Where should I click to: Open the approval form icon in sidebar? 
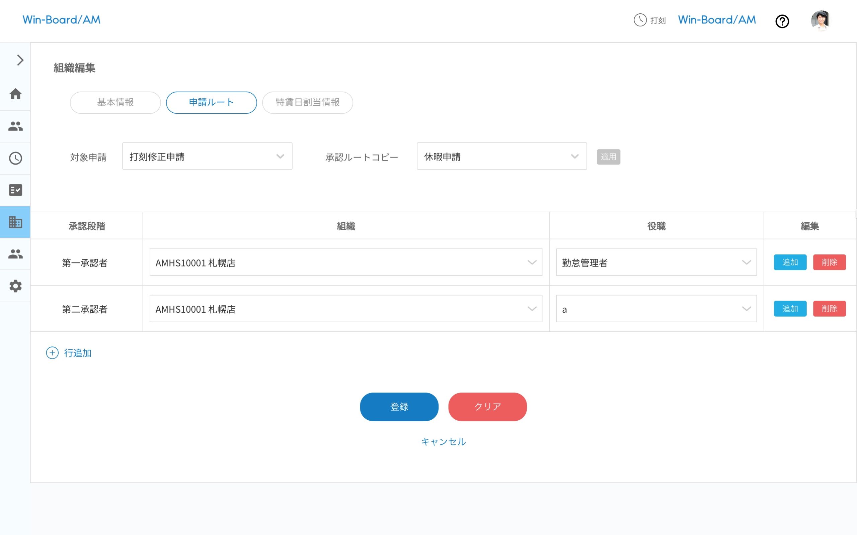tap(15, 190)
